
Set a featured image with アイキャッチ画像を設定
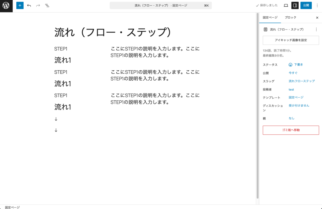291,40
